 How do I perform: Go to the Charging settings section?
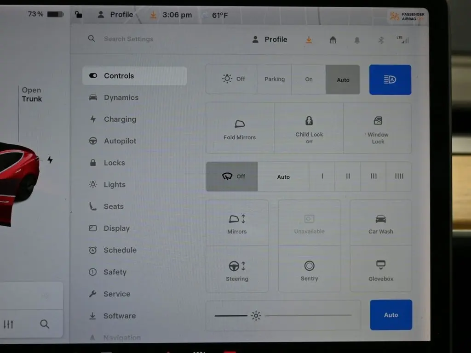[x=120, y=120]
